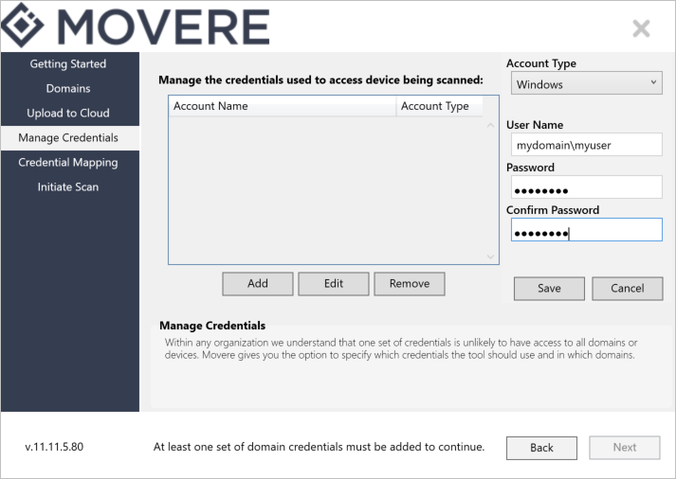This screenshot has width=676, height=479.
Task: Select the Manage Credentials section
Action: pos(68,137)
